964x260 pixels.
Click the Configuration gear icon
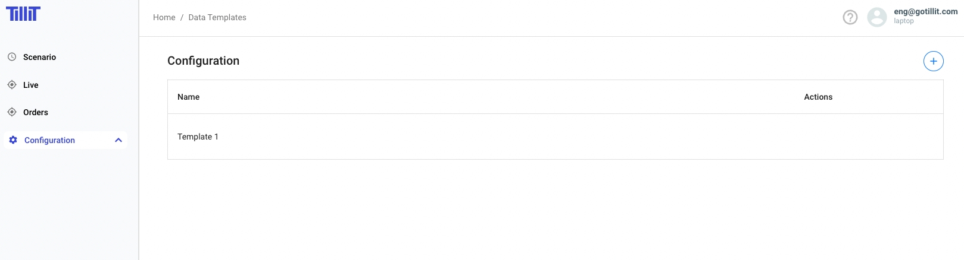point(13,140)
